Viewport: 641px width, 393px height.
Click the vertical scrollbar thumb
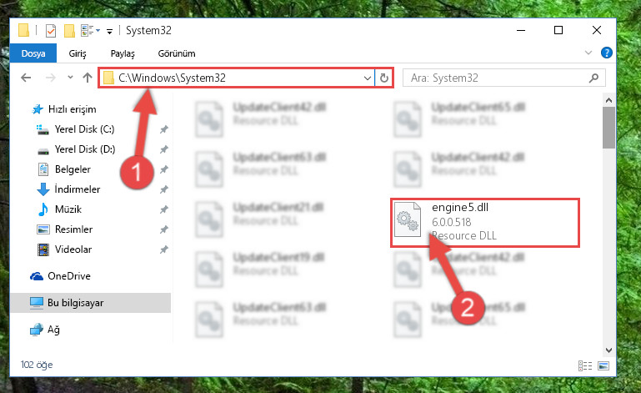pyautogui.click(x=608, y=128)
